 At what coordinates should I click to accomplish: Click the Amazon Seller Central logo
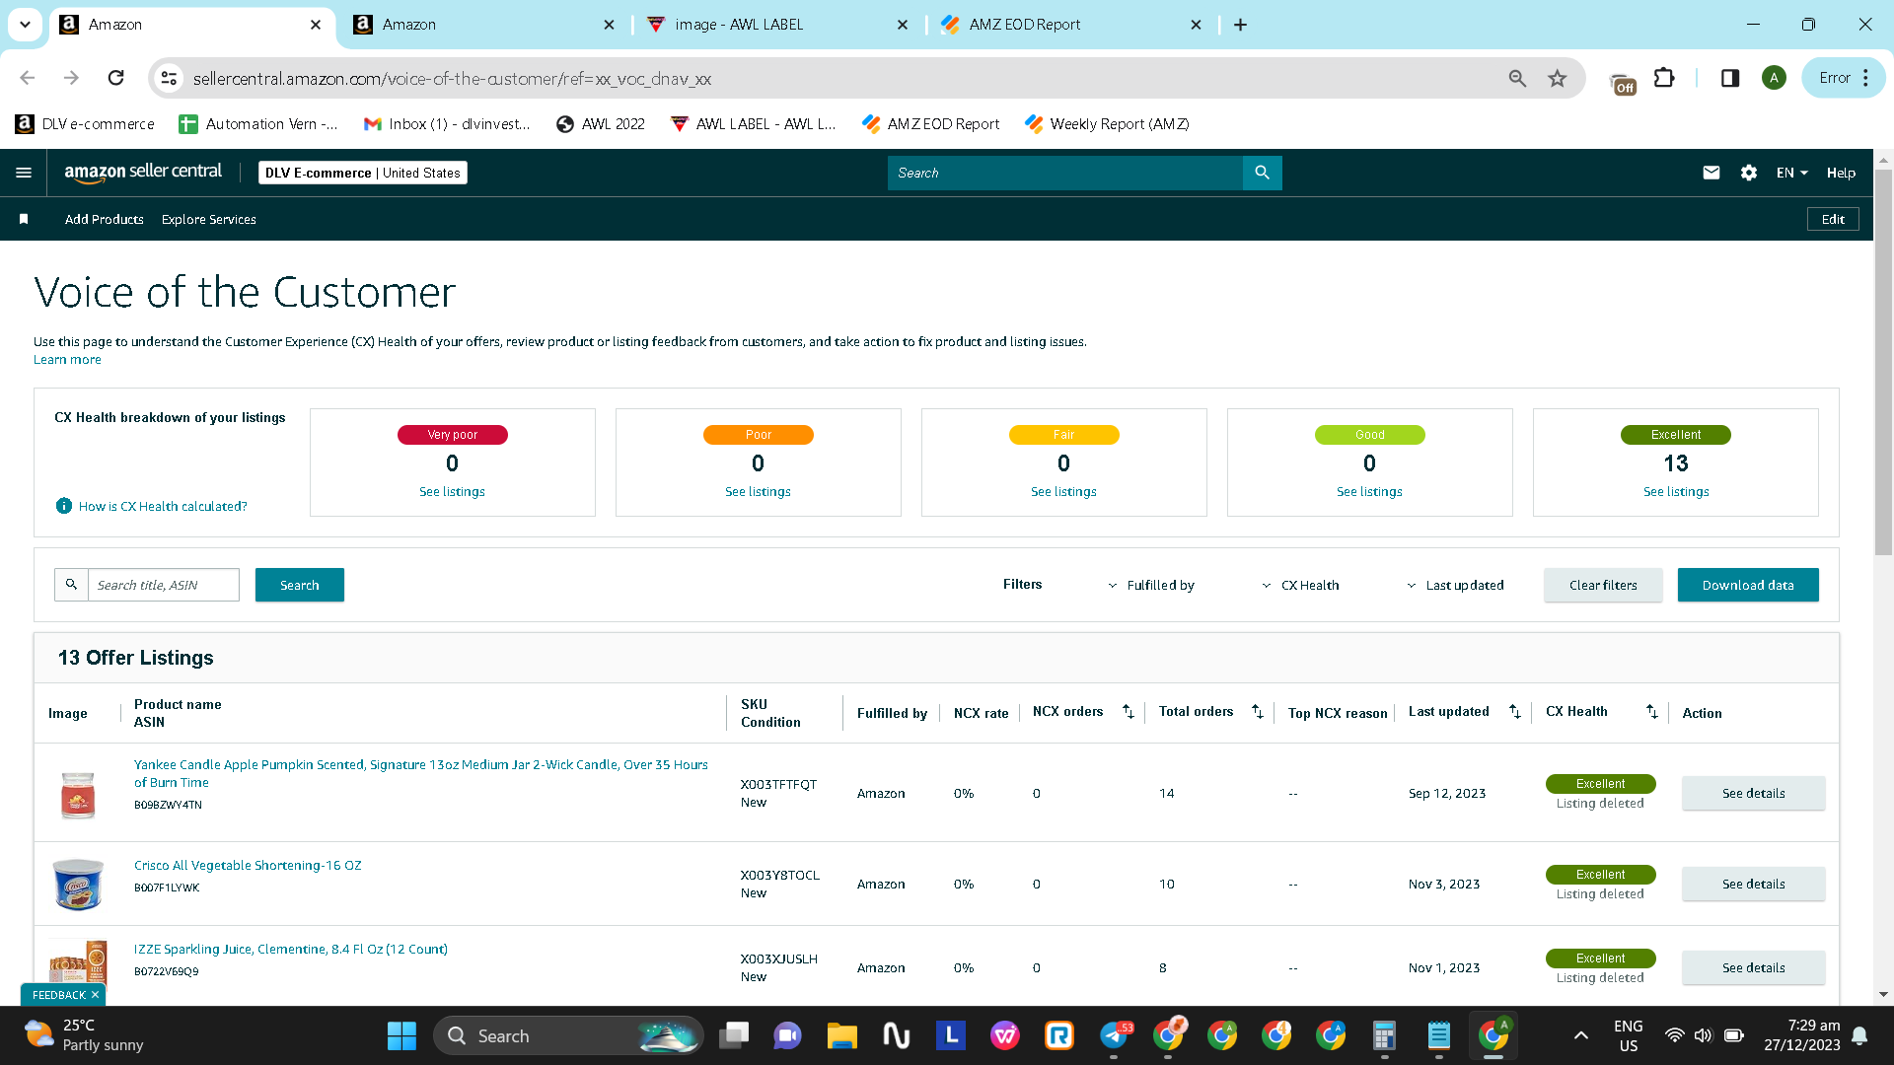143,173
